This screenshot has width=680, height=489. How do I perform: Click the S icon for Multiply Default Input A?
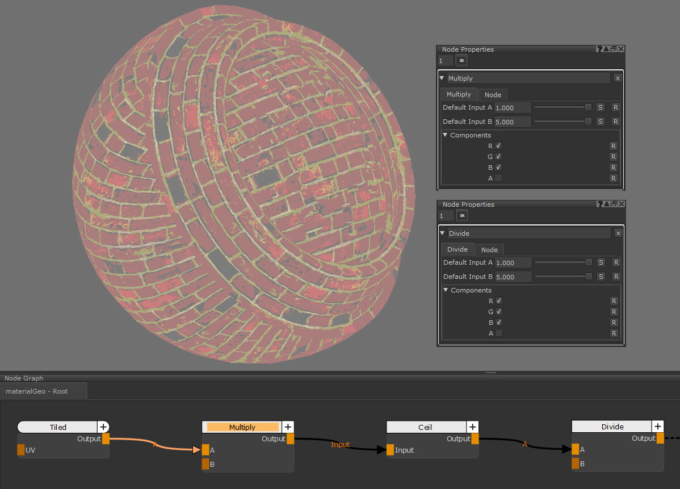click(x=601, y=107)
